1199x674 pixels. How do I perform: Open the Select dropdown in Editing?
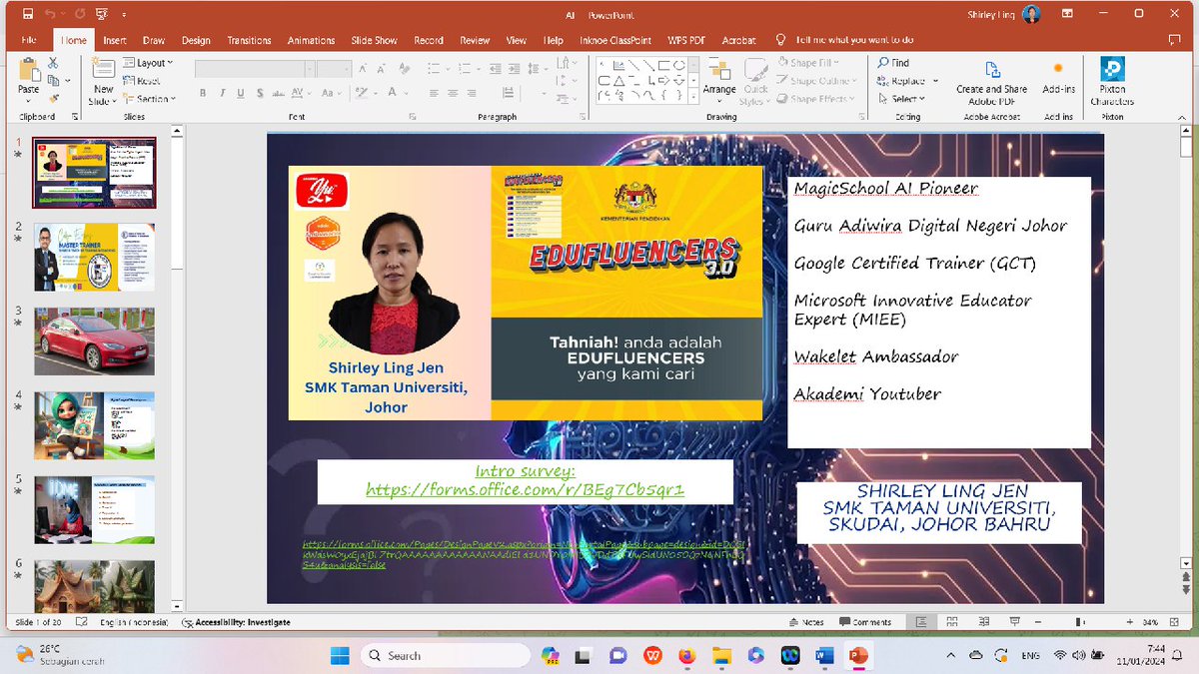[x=901, y=99]
